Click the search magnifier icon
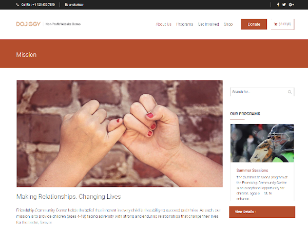This screenshot has width=308, height=229. [x=290, y=92]
